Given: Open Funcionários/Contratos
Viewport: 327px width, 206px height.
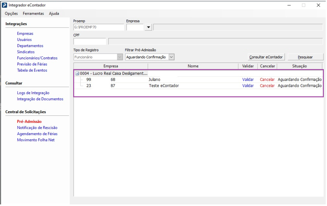Looking at the screenshot, I should (x=37, y=58).
